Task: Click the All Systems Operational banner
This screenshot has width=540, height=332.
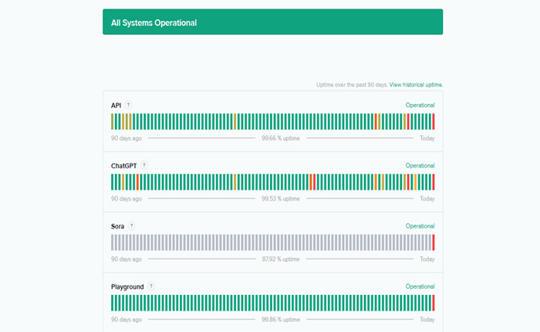Action: tap(272, 22)
